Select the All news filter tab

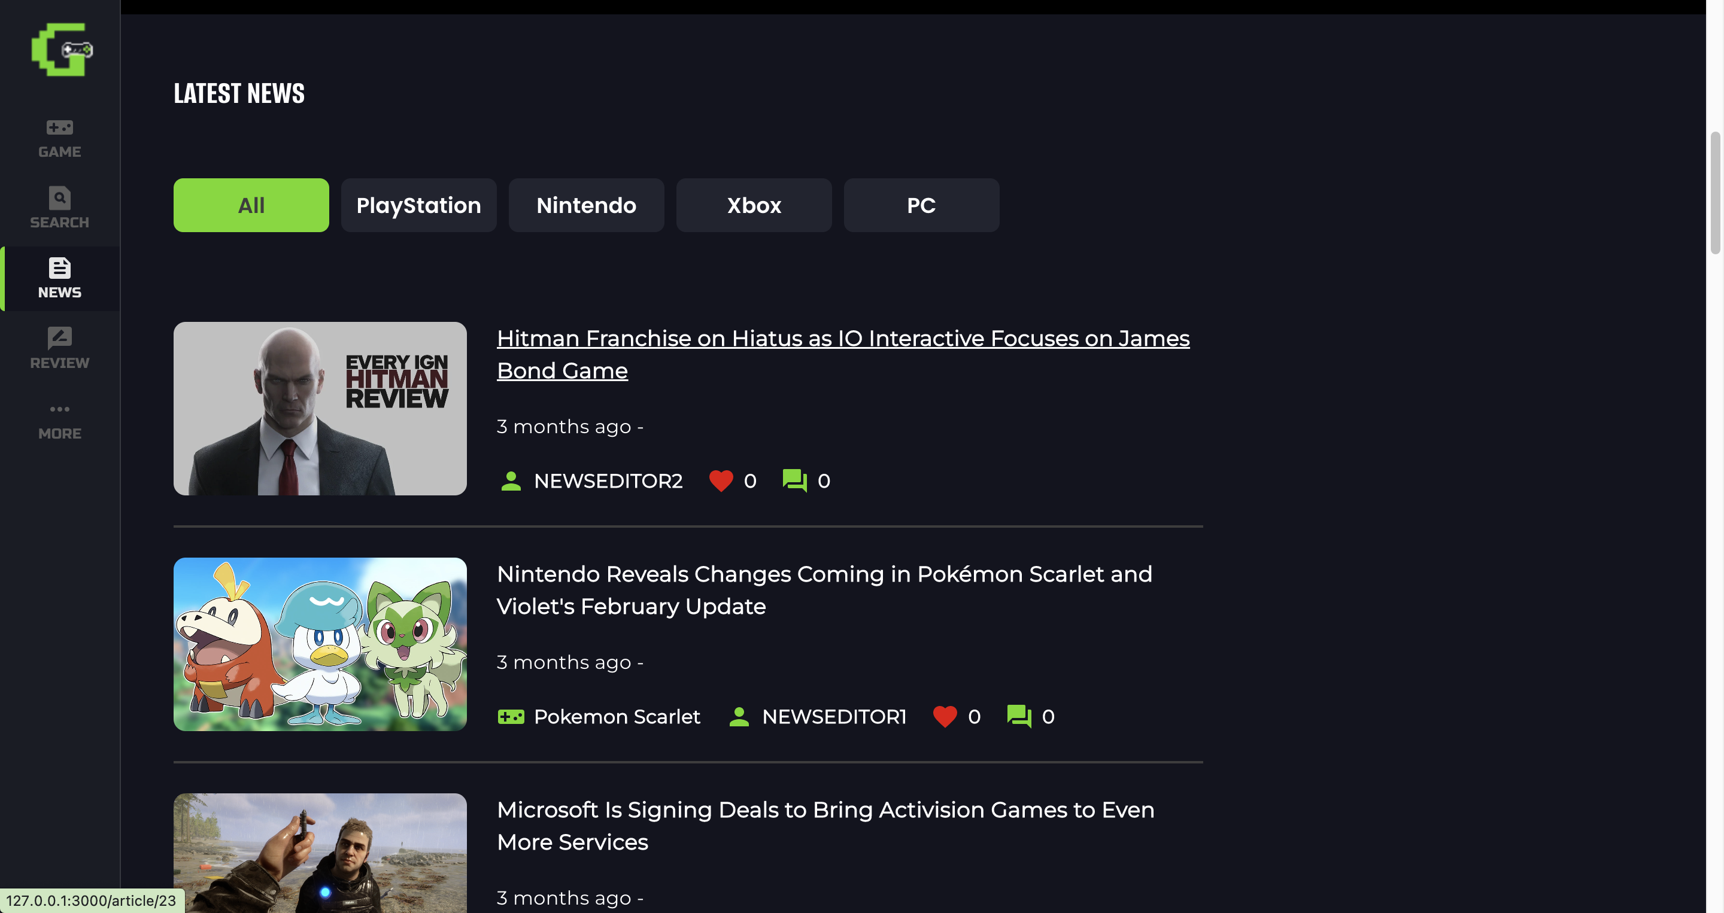pos(251,205)
